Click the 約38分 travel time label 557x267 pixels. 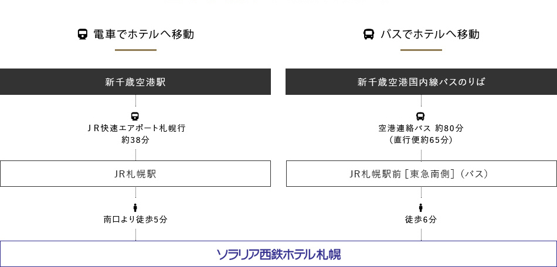coord(135,140)
